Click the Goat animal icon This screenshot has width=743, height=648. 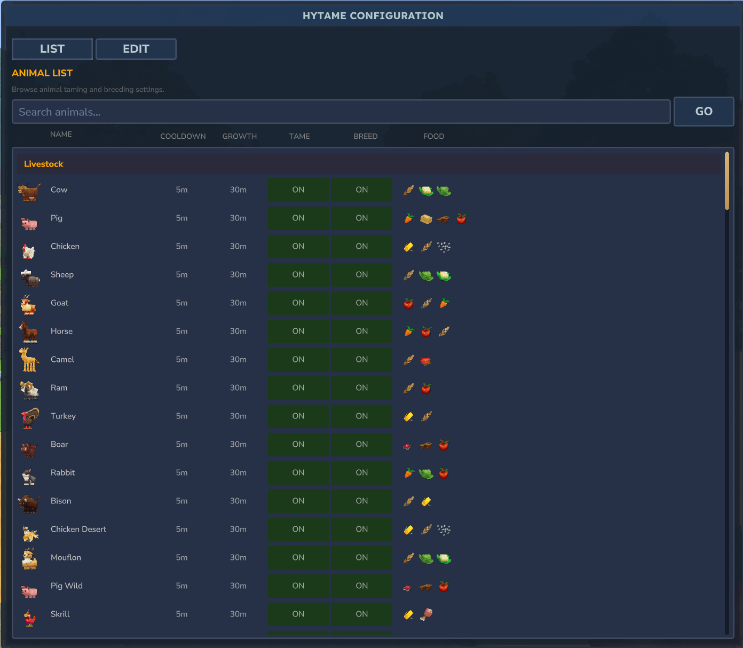click(28, 304)
